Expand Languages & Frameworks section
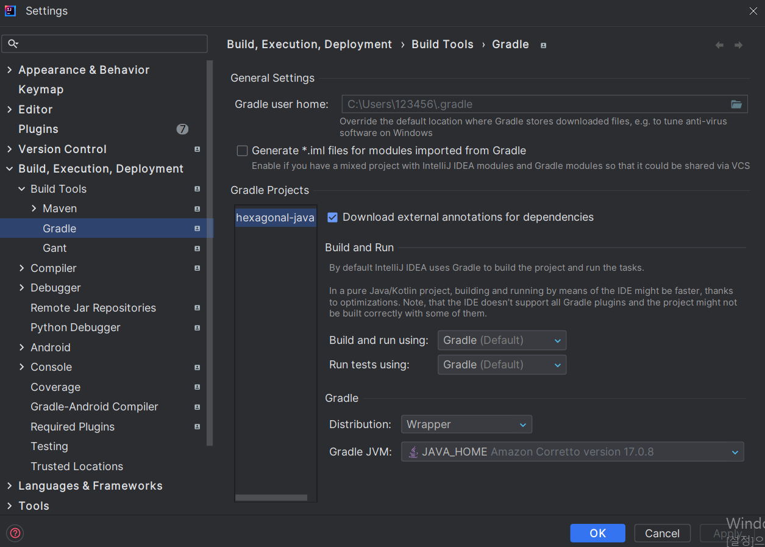Screen dimensions: 765x547 pyautogui.click(x=9, y=486)
